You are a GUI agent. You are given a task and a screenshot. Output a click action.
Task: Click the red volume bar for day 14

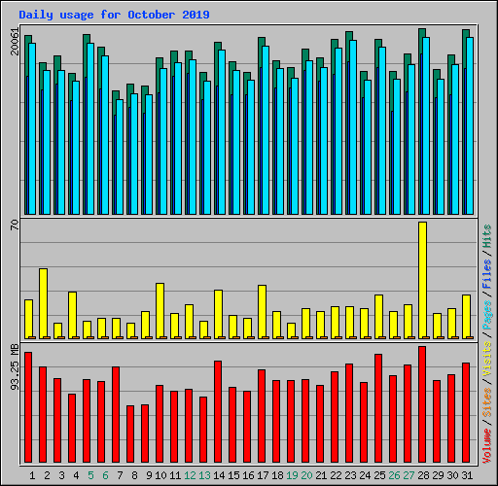[218, 411]
